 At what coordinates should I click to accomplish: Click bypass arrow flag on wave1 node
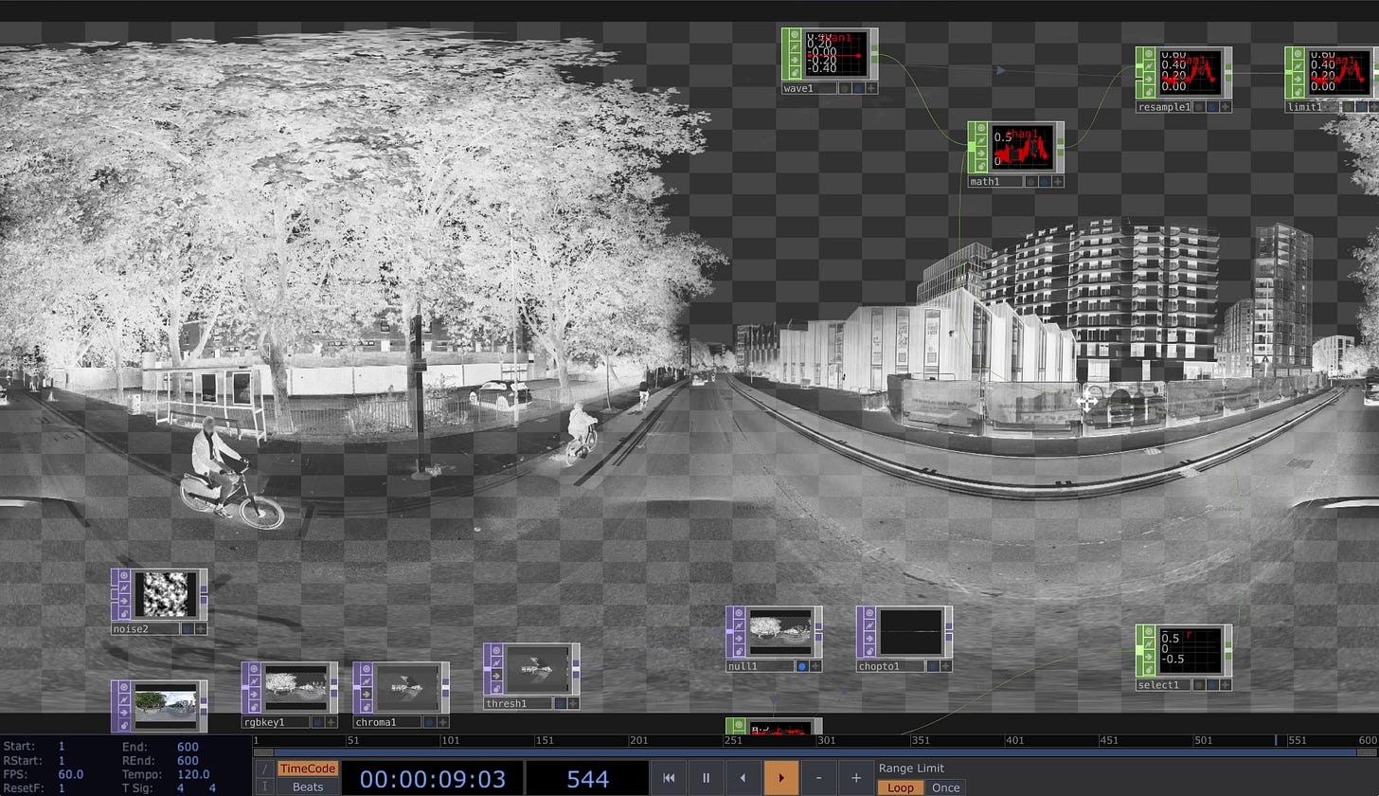tap(795, 60)
